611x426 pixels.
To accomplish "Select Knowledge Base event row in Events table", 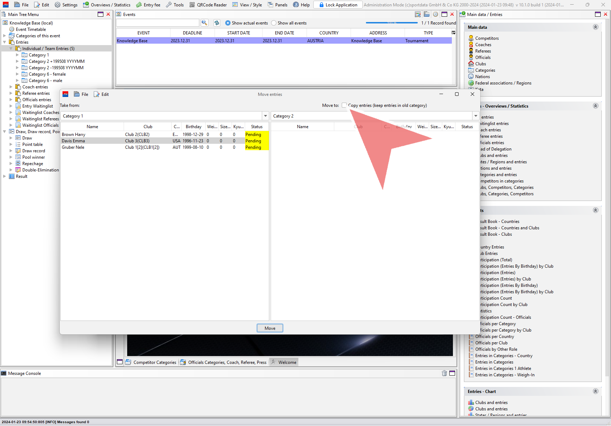I will [284, 41].
